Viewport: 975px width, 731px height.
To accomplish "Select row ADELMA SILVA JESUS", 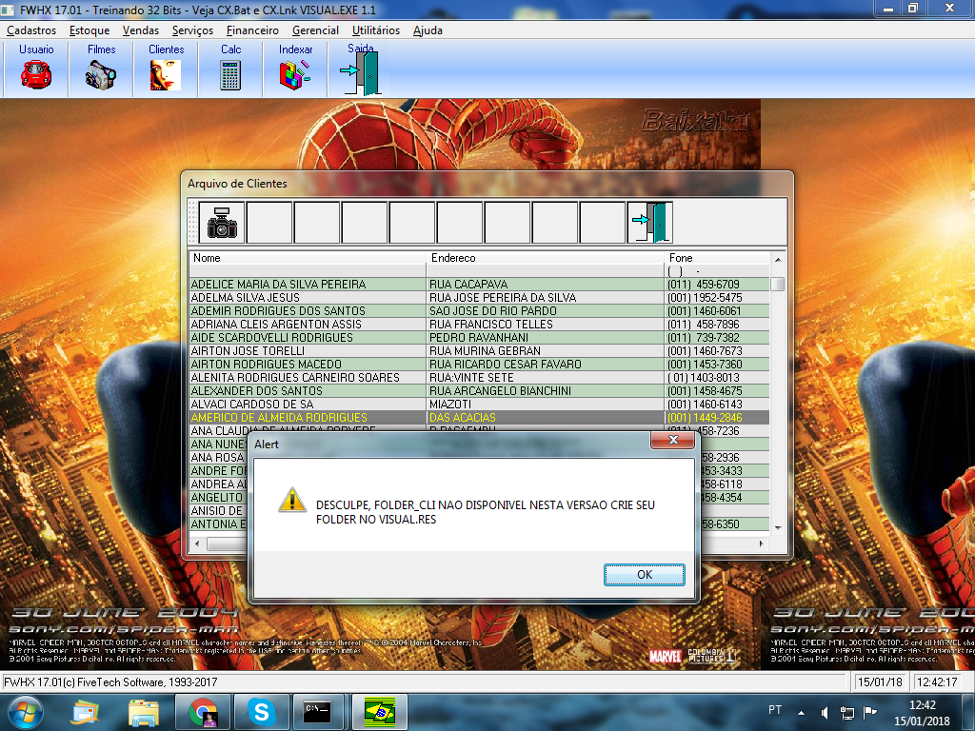I will [x=479, y=298].
